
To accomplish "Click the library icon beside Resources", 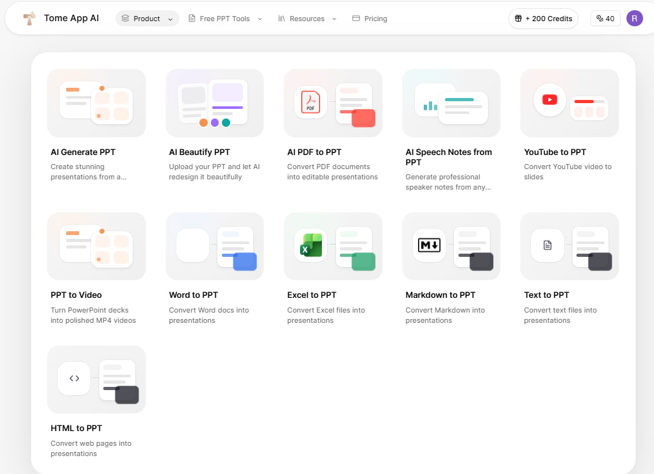I will [x=281, y=19].
